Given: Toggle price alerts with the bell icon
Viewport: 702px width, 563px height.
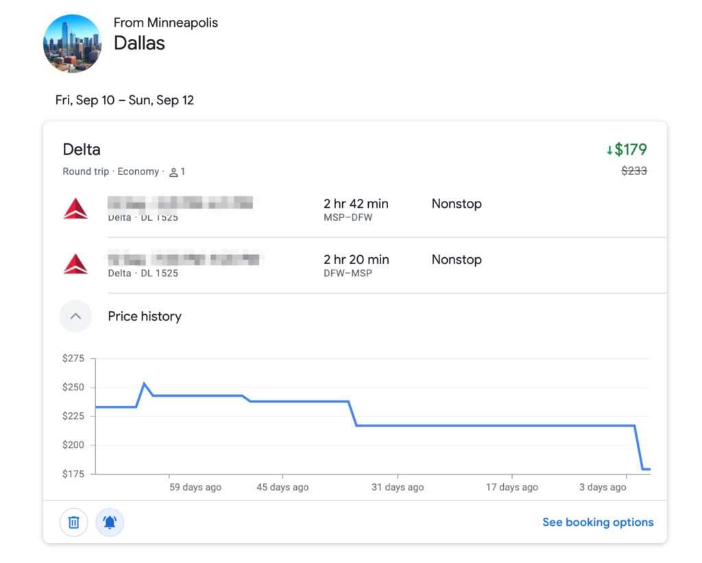Looking at the screenshot, I should pos(110,522).
